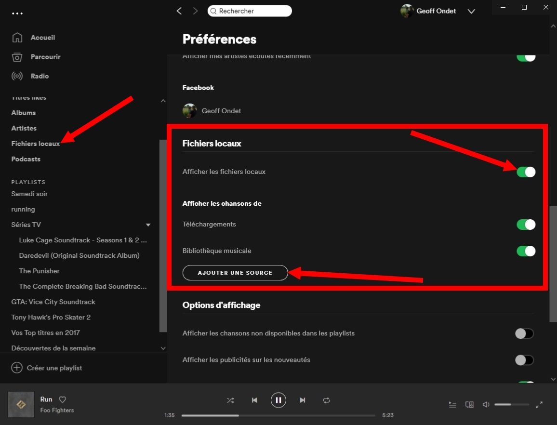Screen dimensions: 557x425
Task: Open Albums in library
Action: point(24,113)
